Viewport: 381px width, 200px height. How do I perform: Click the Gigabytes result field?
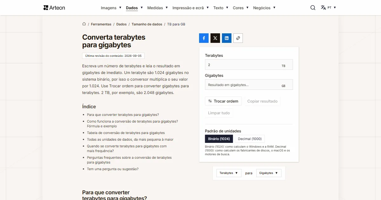(x=249, y=85)
